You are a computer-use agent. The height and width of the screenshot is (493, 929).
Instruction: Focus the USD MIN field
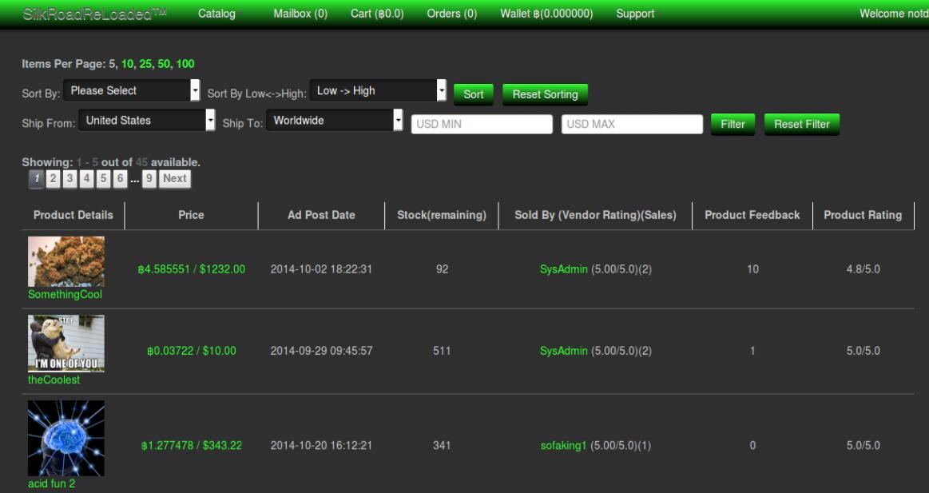[x=482, y=124]
